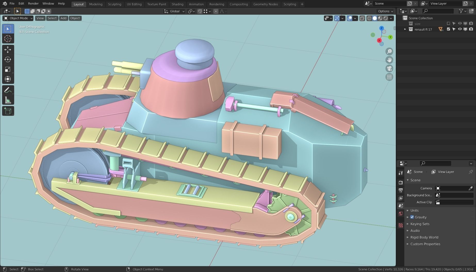Image resolution: width=476 pixels, height=272 pixels.
Task: Open the Options dropdown
Action: [385, 11]
